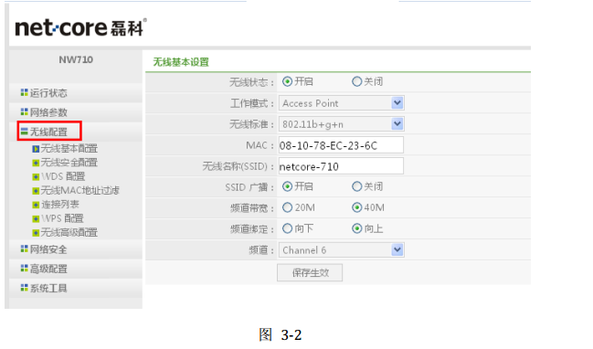The height and width of the screenshot is (349, 593).
Task: Open the 频道 Channel 6 dropdown
Action: 342,250
